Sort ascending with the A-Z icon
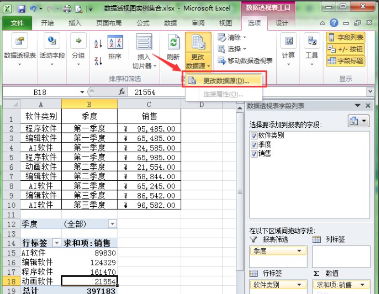This screenshot has height=294, width=379. [x=98, y=43]
